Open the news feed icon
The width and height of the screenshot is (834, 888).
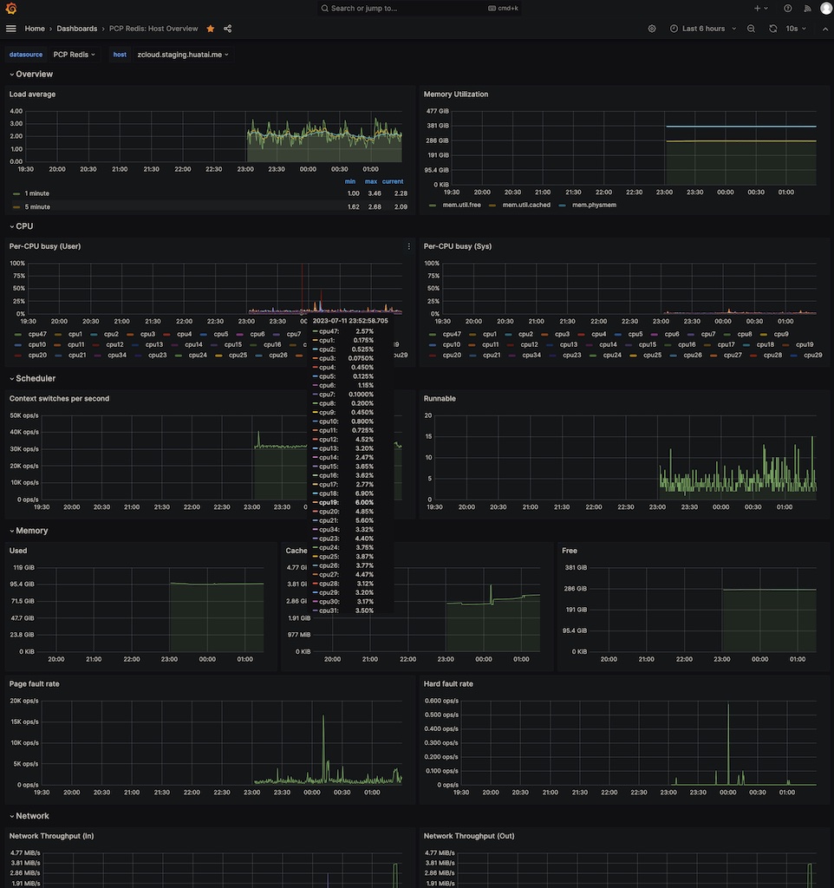click(807, 8)
